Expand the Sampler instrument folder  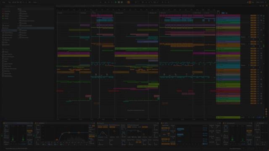coord(18,31)
